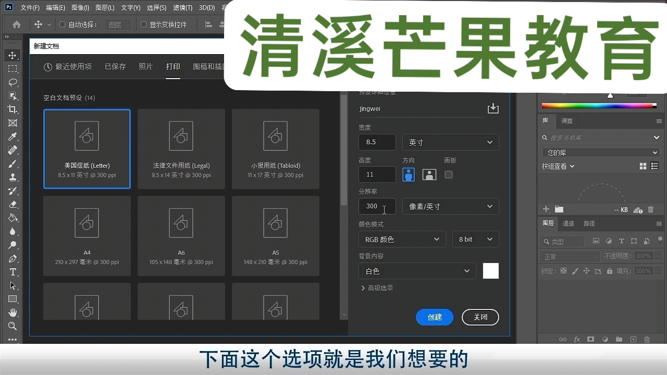Select the Brush tool
This screenshot has height=375, width=667.
[13, 164]
